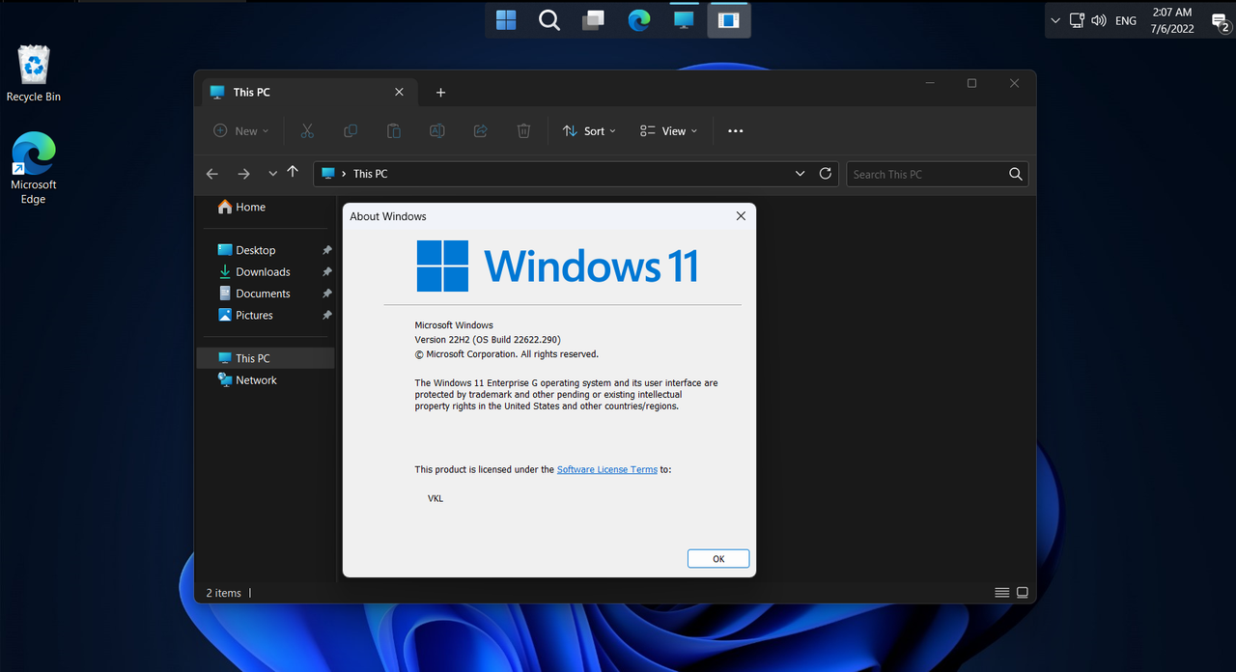Screen dimensions: 1236x672
Task: Click OK in About Windows
Action: click(x=718, y=559)
